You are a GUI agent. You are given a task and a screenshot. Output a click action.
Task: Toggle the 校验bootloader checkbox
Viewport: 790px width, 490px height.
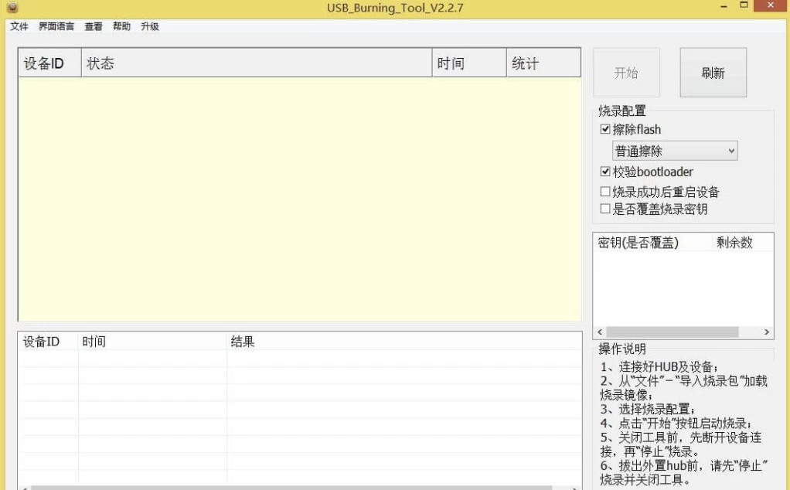(x=606, y=172)
